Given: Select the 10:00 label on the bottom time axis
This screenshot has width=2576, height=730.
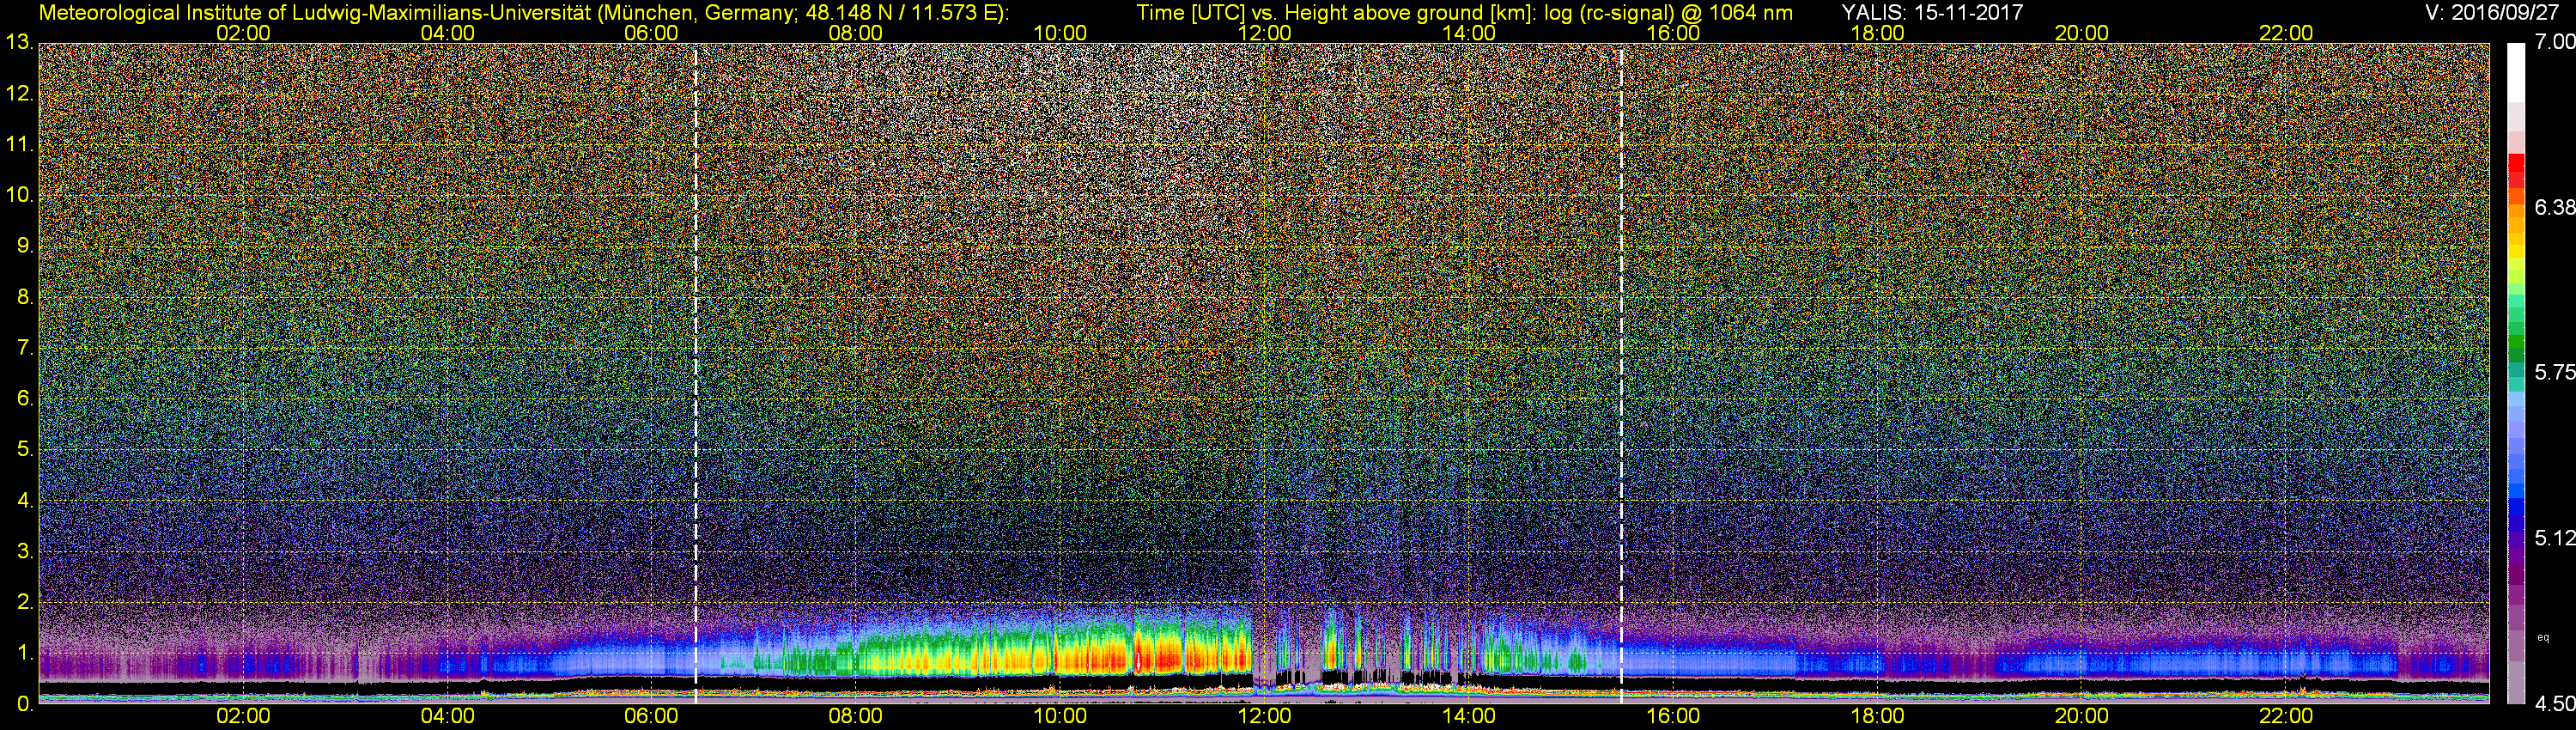Looking at the screenshot, I should pyautogui.click(x=1060, y=716).
